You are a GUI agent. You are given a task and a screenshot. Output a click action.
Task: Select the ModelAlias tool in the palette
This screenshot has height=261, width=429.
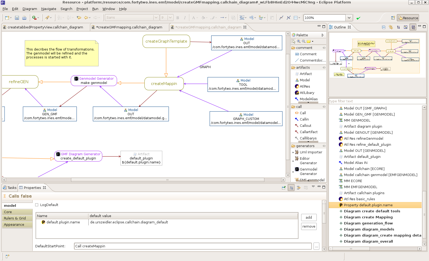306,99
